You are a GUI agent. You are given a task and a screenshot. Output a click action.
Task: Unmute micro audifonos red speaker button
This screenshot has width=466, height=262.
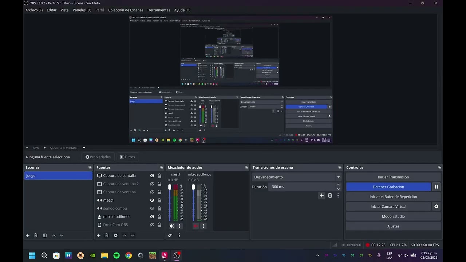click(x=196, y=226)
